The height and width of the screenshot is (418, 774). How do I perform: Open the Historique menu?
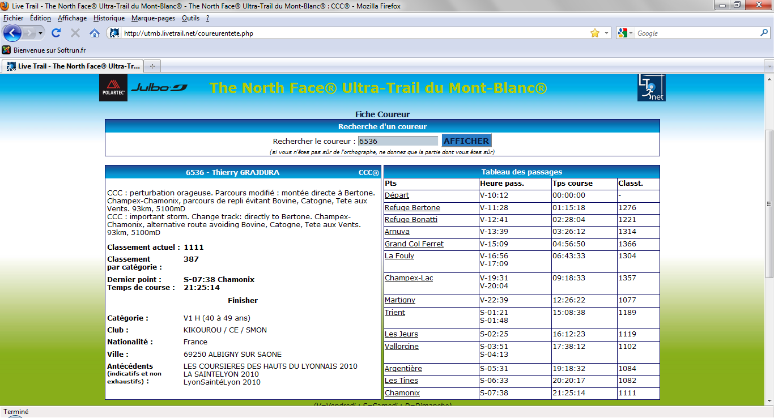(x=109, y=18)
